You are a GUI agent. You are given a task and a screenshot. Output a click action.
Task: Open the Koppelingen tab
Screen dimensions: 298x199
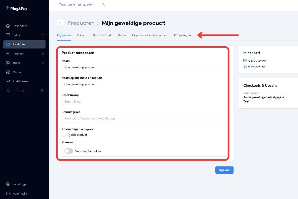(x=182, y=35)
